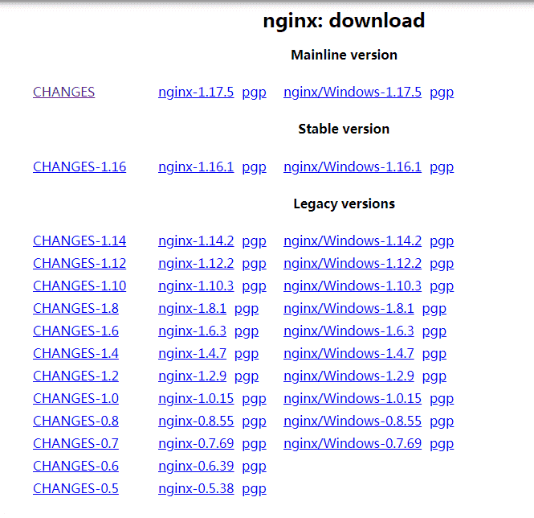This screenshot has height=518, width=534.
Task: Download nginx/Windows-1.12.2
Action: tap(353, 264)
